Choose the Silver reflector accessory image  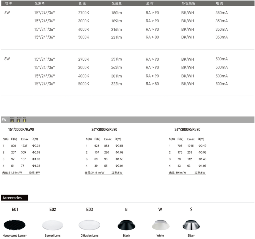coord(191,225)
